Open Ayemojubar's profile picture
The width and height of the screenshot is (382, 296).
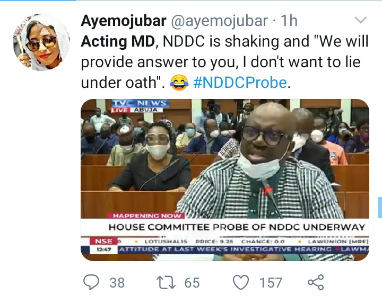pos(41,42)
